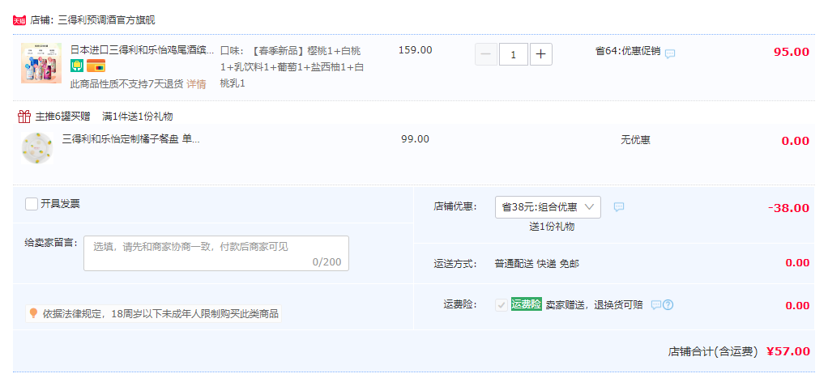Open the 三得利预调酒官方旗舰 store link
The height and width of the screenshot is (378, 828).
(x=106, y=20)
